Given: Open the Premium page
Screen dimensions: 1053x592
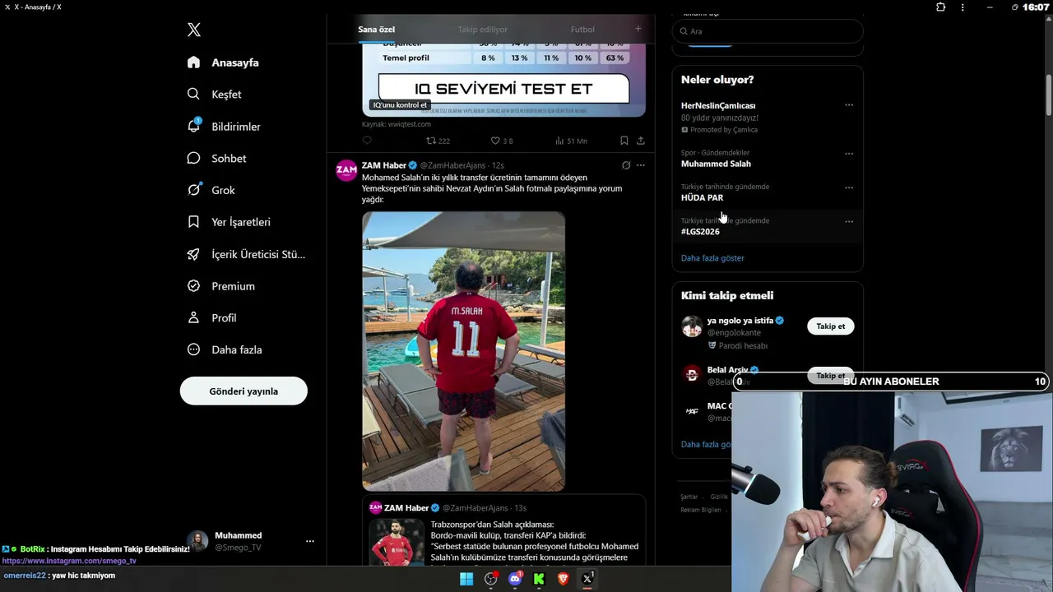Looking at the screenshot, I should [x=221, y=286].
